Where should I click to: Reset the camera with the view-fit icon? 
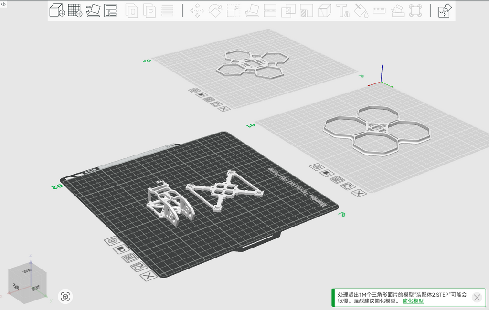pos(65,296)
